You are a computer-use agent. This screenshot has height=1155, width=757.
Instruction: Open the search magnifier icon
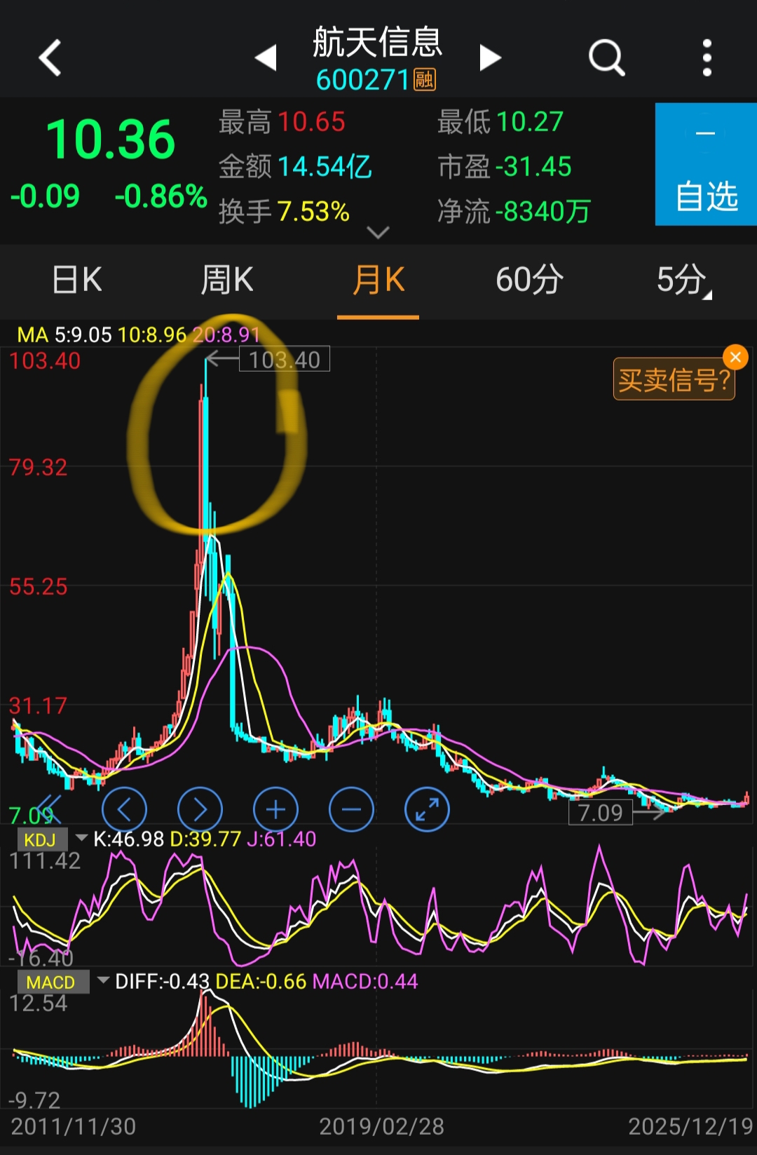coord(606,58)
